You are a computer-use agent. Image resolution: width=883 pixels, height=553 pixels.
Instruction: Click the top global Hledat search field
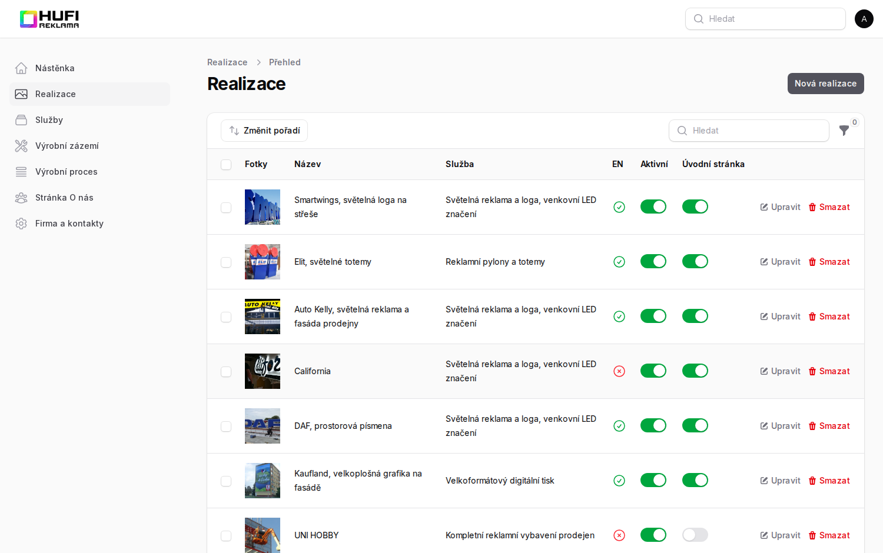[765, 19]
